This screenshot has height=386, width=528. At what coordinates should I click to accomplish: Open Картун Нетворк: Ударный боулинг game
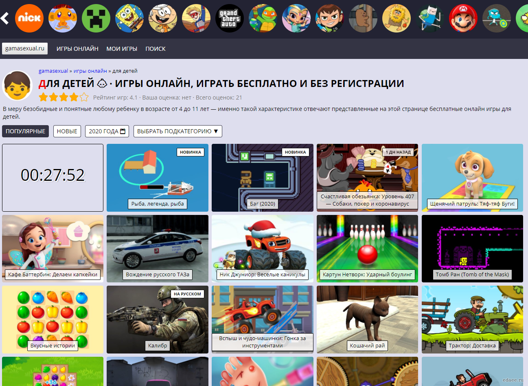(x=367, y=249)
